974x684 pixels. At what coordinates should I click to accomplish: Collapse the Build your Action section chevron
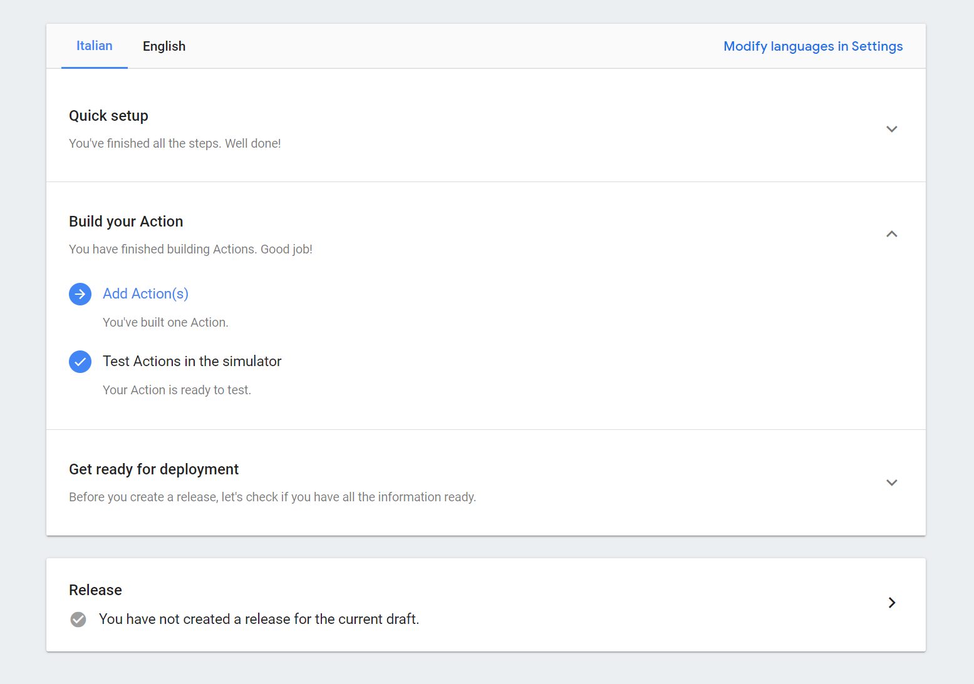pos(892,234)
